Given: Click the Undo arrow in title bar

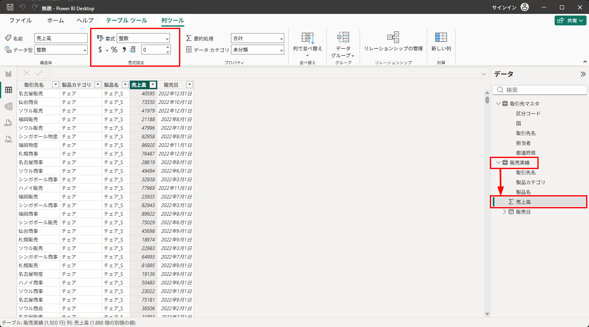Looking at the screenshot, I should point(23,7).
